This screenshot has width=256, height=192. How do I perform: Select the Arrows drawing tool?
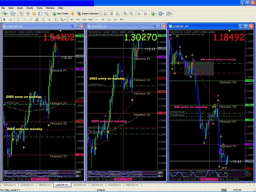click(62, 20)
